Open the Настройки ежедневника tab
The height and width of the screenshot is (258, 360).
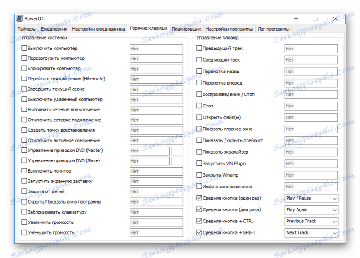click(98, 29)
